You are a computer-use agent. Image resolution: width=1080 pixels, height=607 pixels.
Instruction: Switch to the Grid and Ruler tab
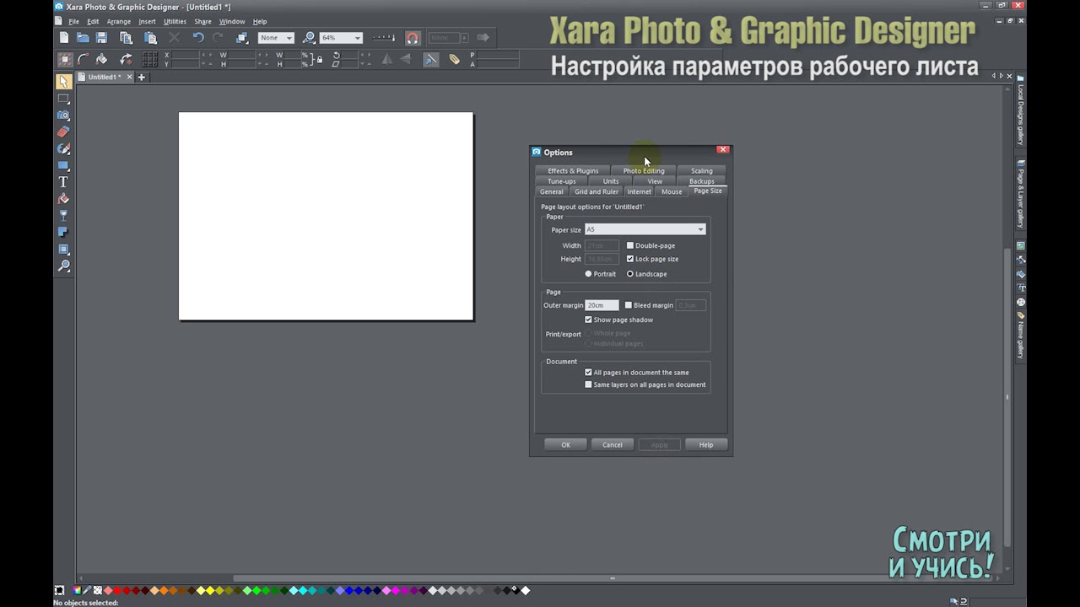597,191
